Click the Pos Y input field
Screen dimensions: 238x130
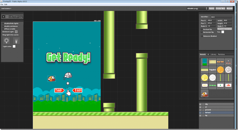(x=211, y=23)
